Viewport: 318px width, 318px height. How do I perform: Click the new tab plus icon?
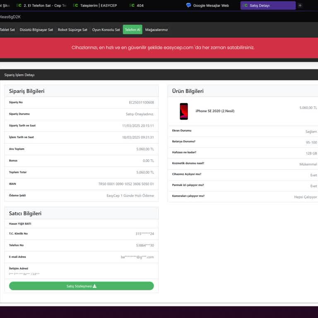point(300,5)
